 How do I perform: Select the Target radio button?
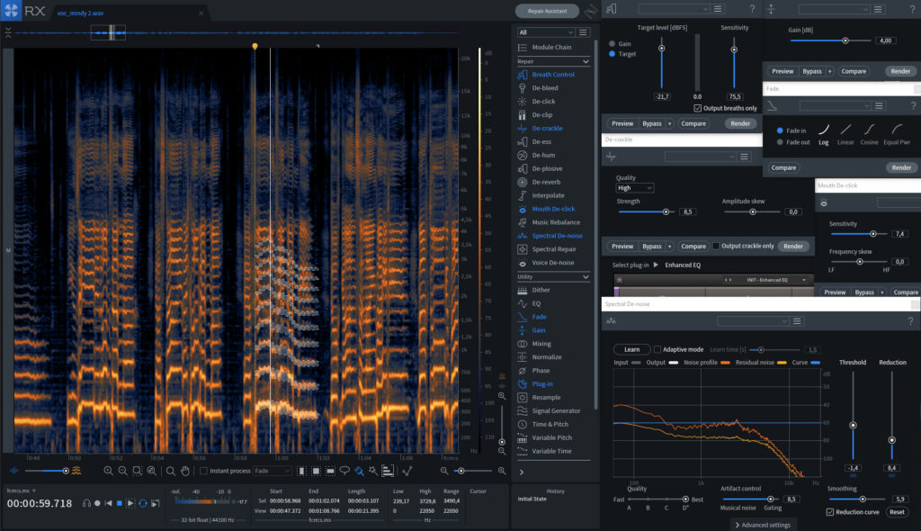(x=612, y=54)
